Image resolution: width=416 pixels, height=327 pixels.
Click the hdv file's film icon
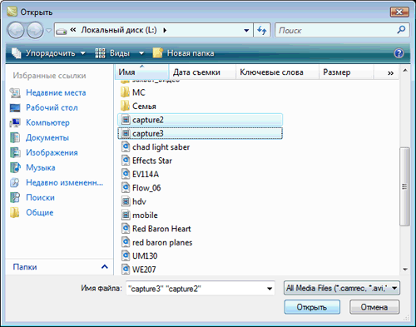pyautogui.click(x=126, y=201)
